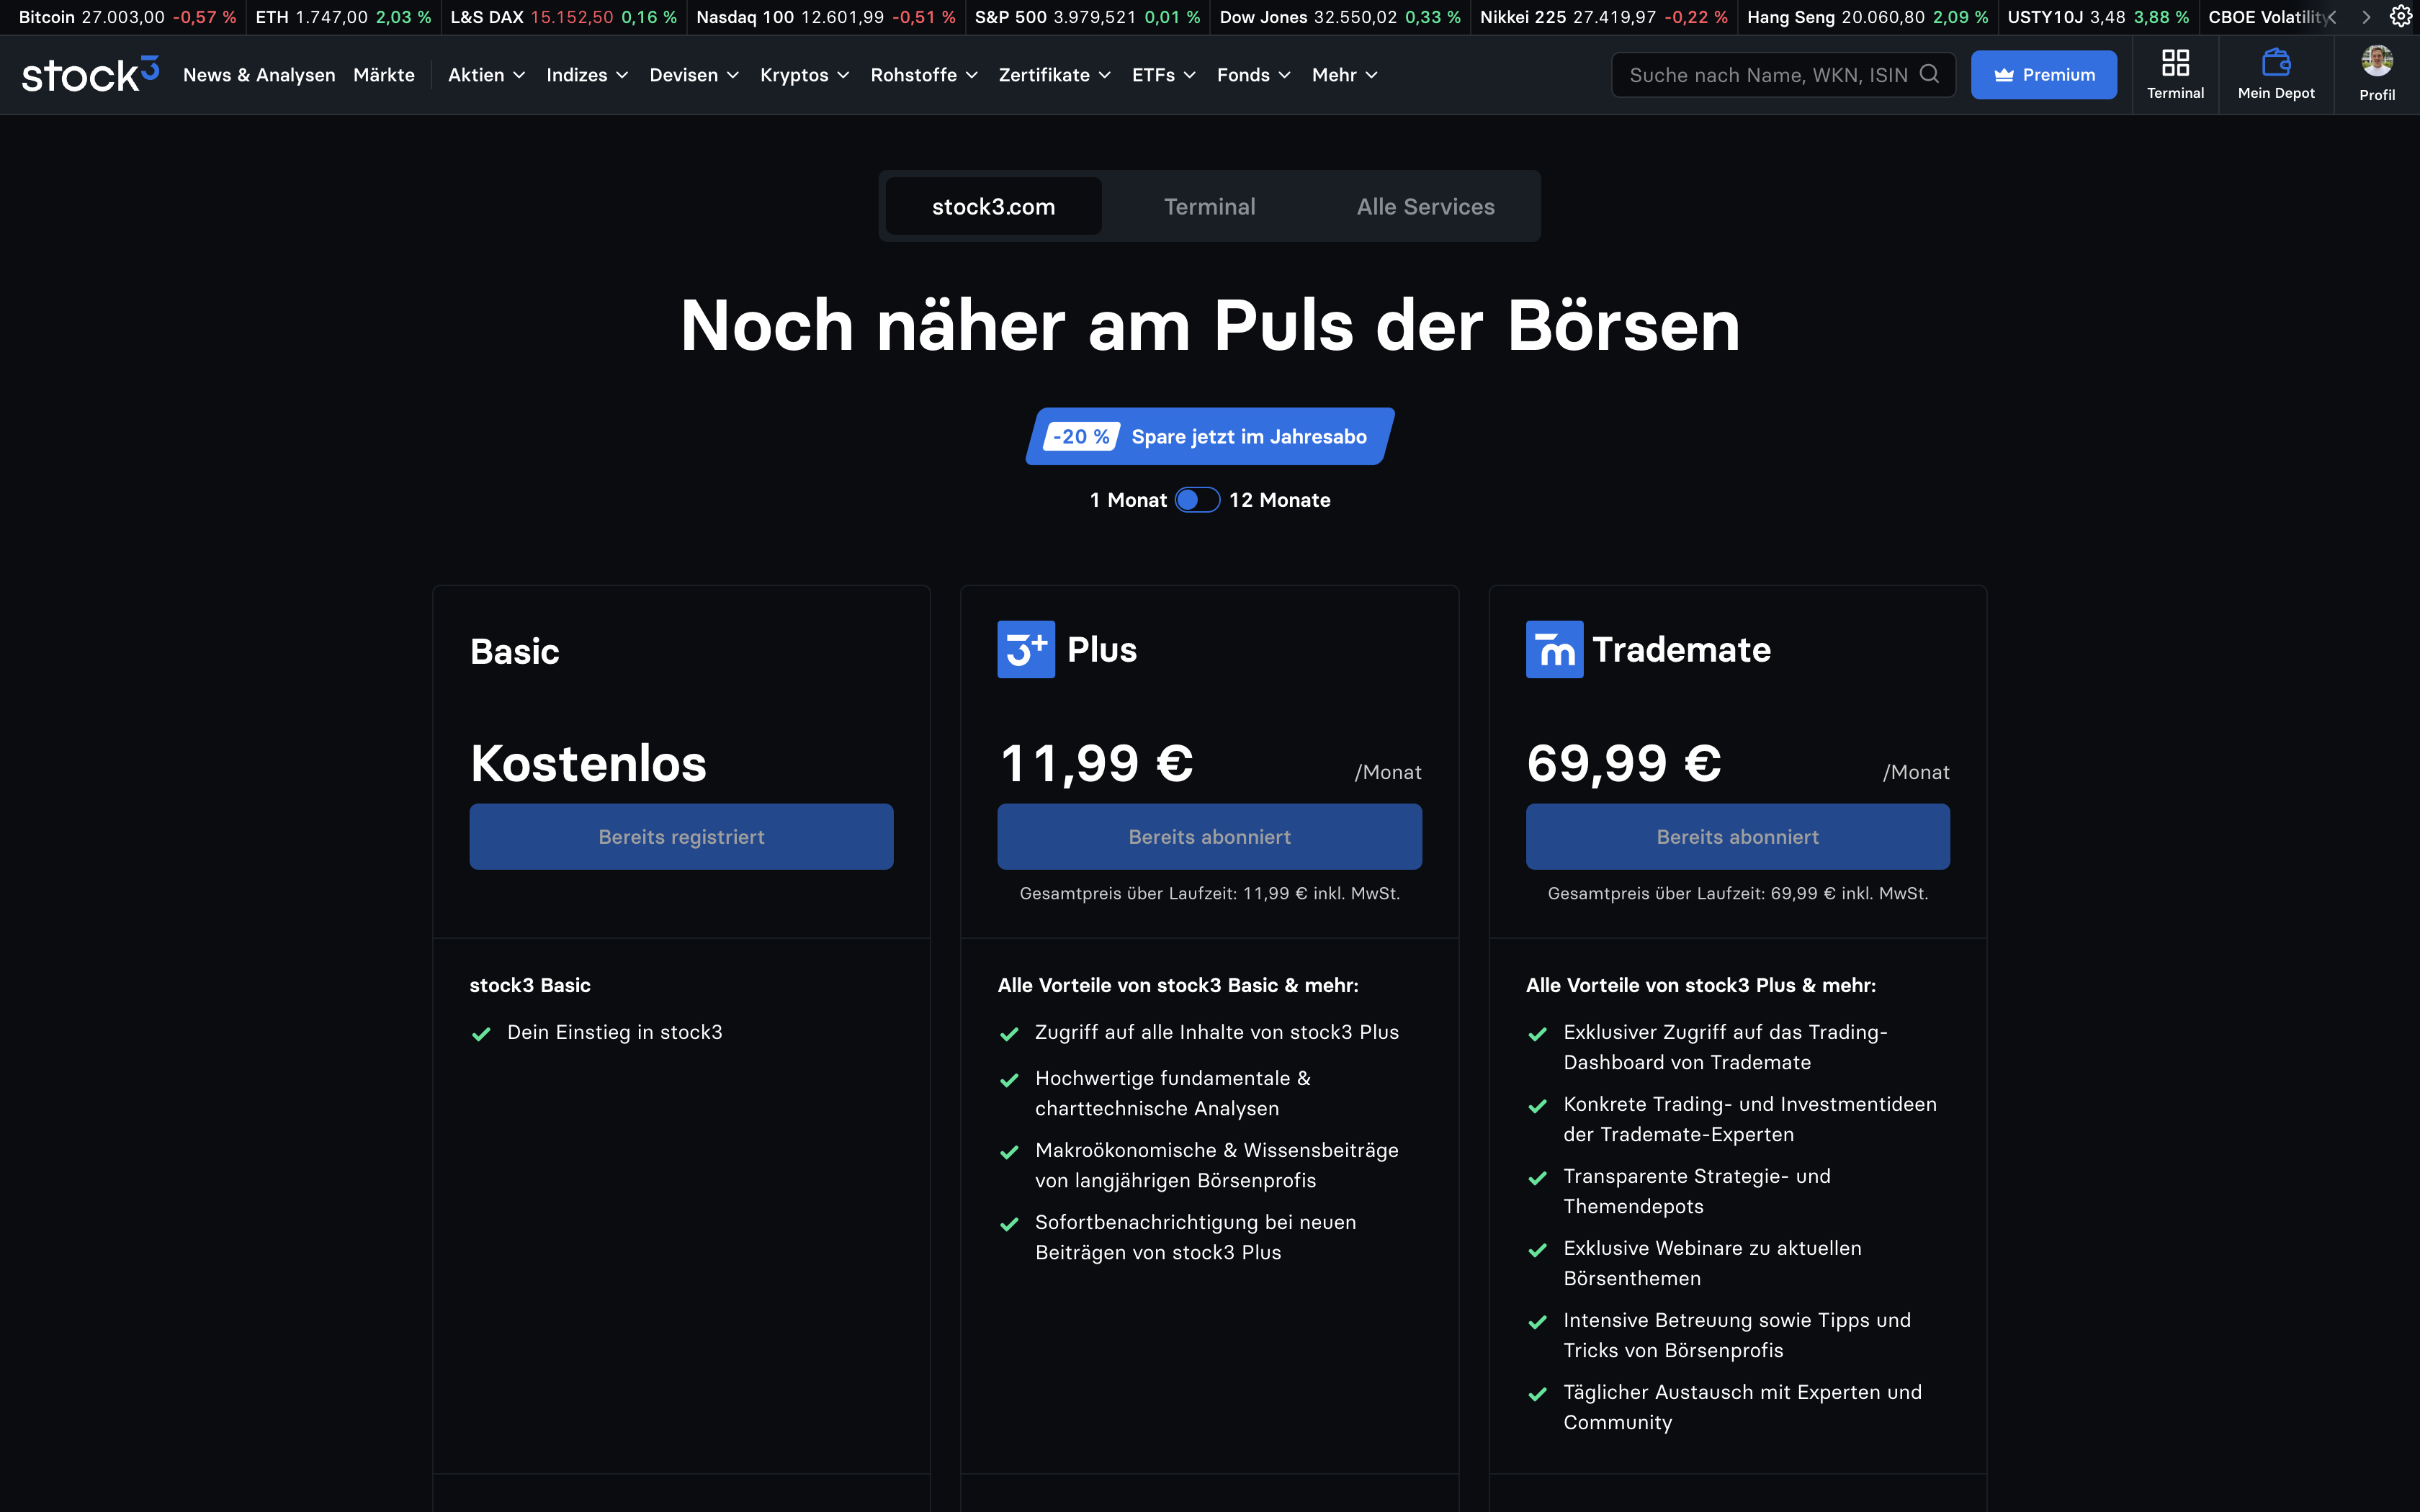Open the Profil avatar
This screenshot has width=2420, height=1512.
point(2377,61)
